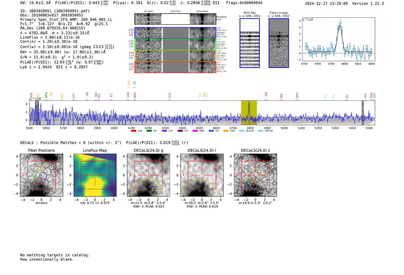Click the 'LineFlux = 1.60(±0.11)e-16' line
The height and width of the screenshot is (275, 404).
point(50,37)
